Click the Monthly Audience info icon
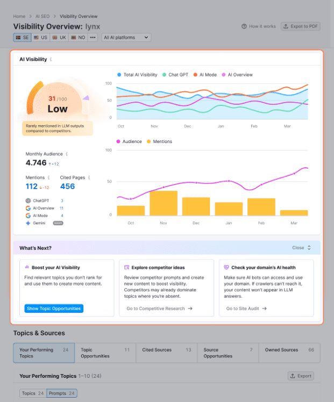Image resolution: width=334 pixels, height=402 pixels. coord(67,154)
